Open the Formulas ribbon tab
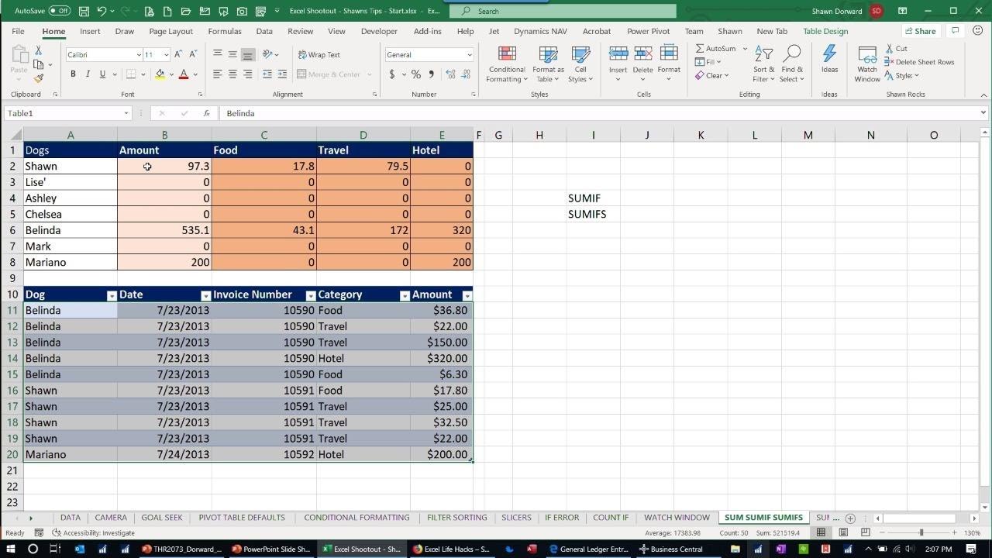This screenshot has width=992, height=558. tap(225, 31)
